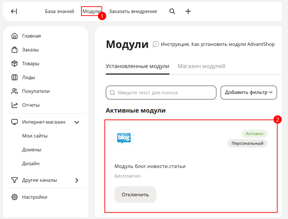Screen dimensions: 288x219
Task: Go to Лиды in sidebar
Action: (x=28, y=77)
